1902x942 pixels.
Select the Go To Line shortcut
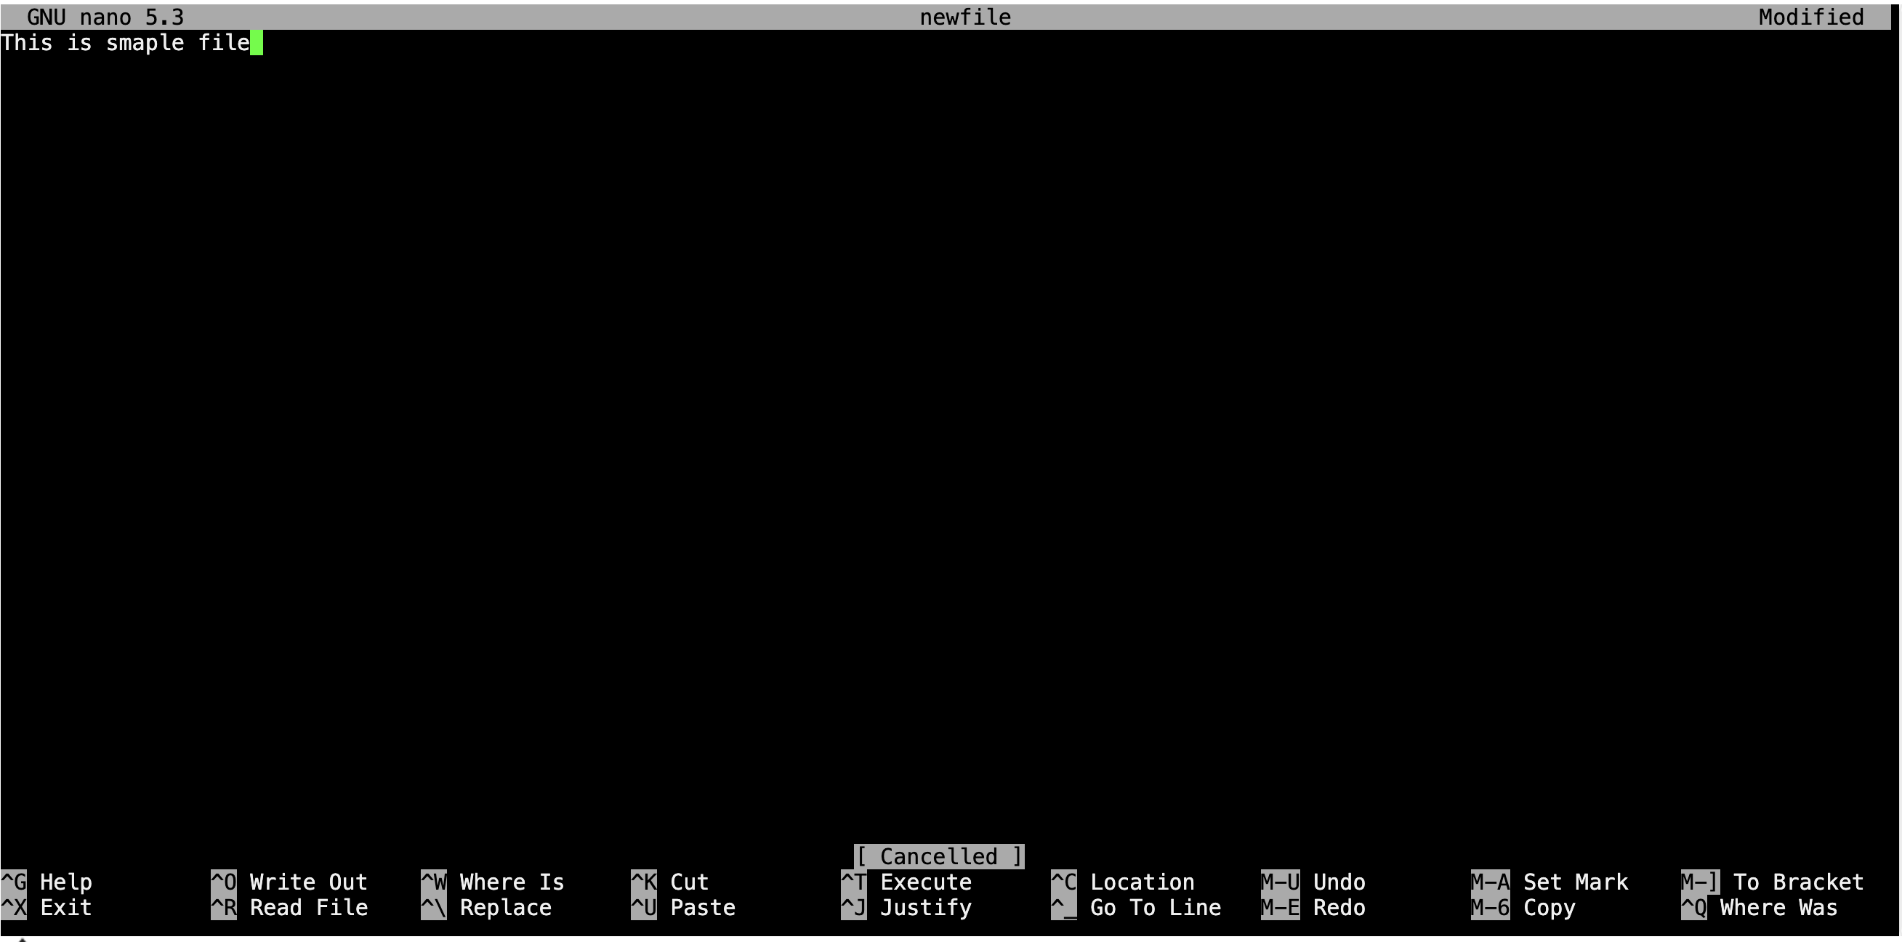pos(1135,907)
